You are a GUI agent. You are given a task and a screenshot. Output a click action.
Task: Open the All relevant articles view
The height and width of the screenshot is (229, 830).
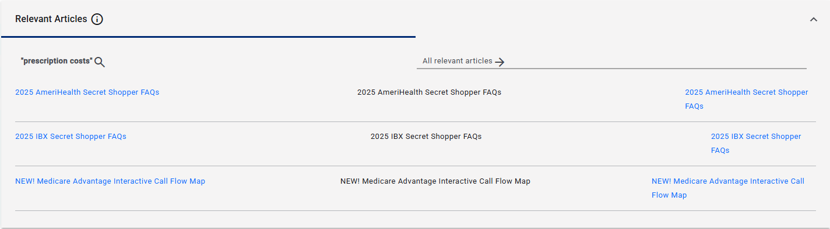pyautogui.click(x=458, y=61)
